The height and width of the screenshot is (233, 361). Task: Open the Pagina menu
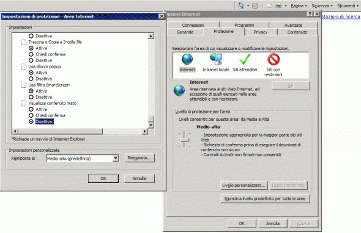[x=299, y=6]
